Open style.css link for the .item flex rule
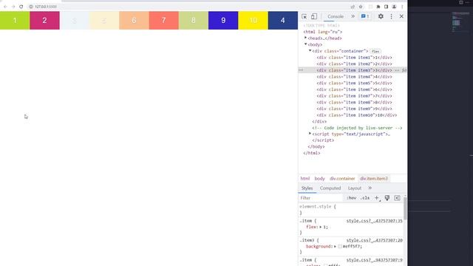 [375, 221]
